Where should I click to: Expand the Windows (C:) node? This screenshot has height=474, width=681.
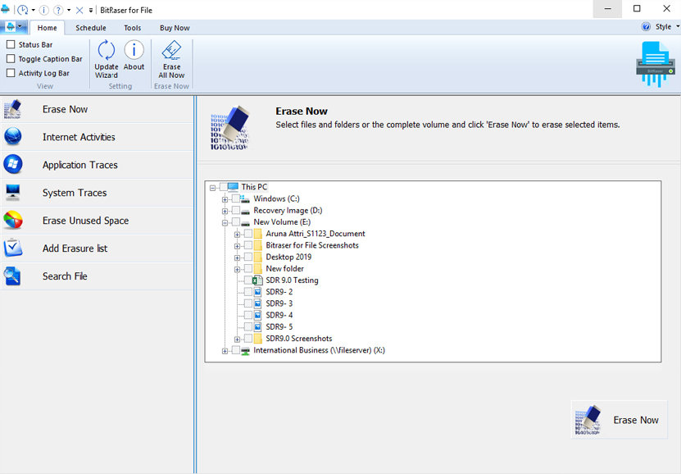pyautogui.click(x=225, y=200)
